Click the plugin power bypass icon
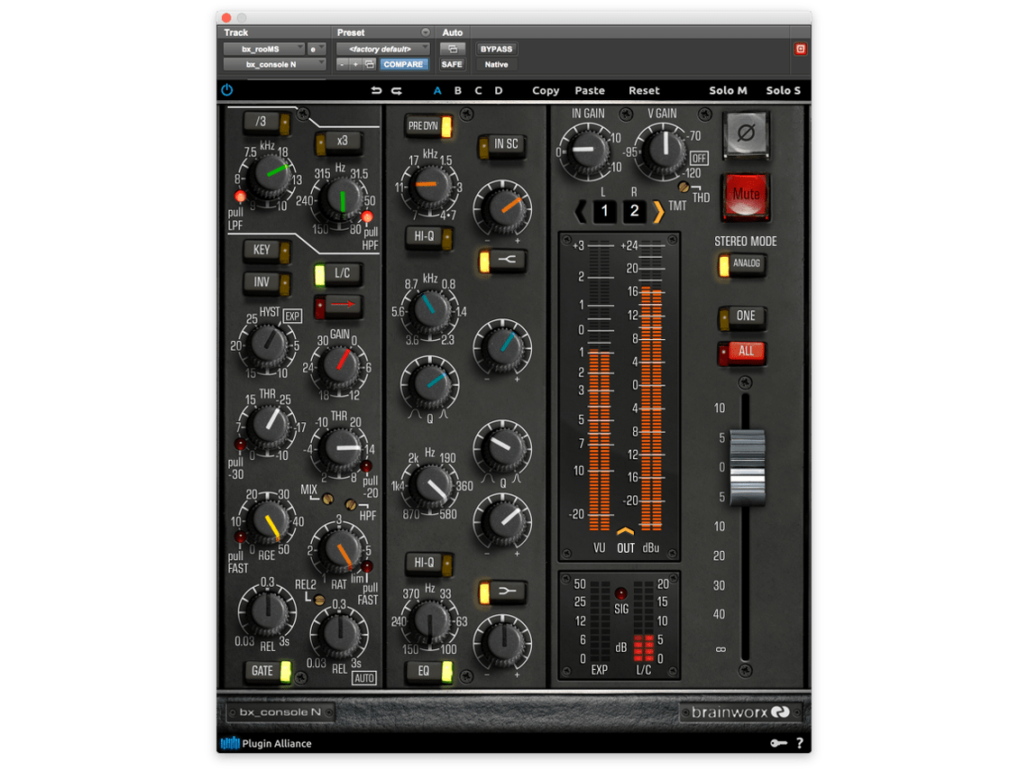The image size is (1028, 771). 227,90
